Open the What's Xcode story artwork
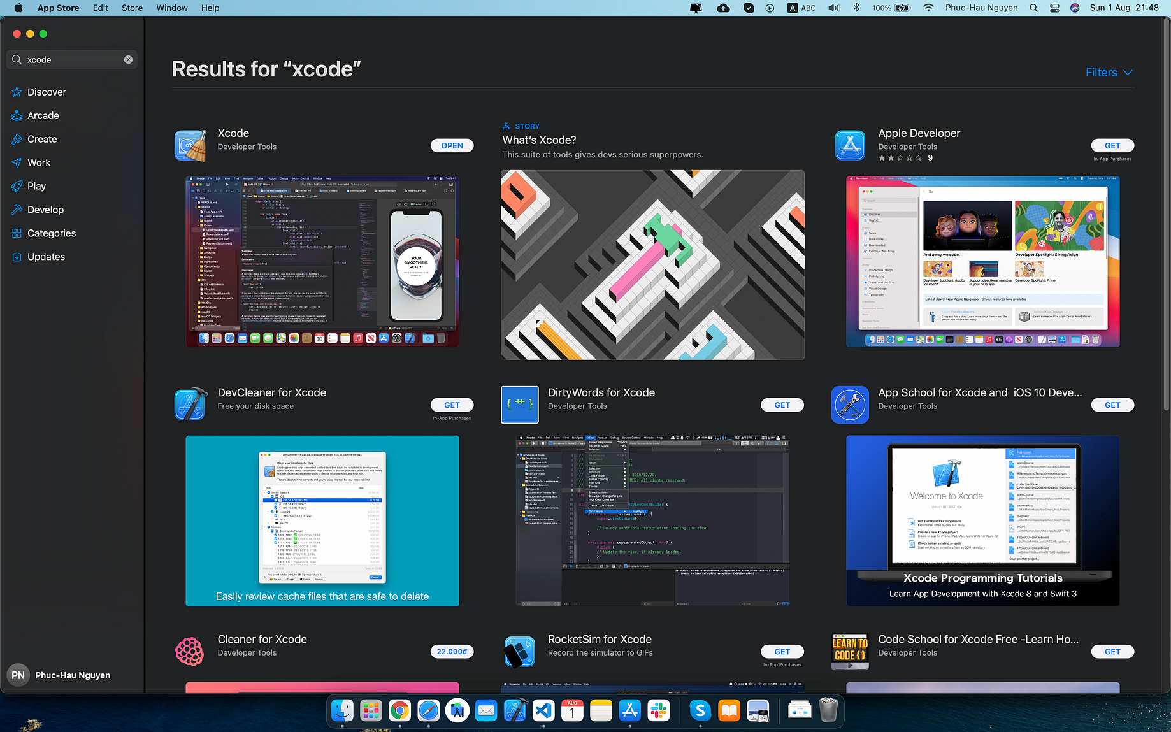 652,264
